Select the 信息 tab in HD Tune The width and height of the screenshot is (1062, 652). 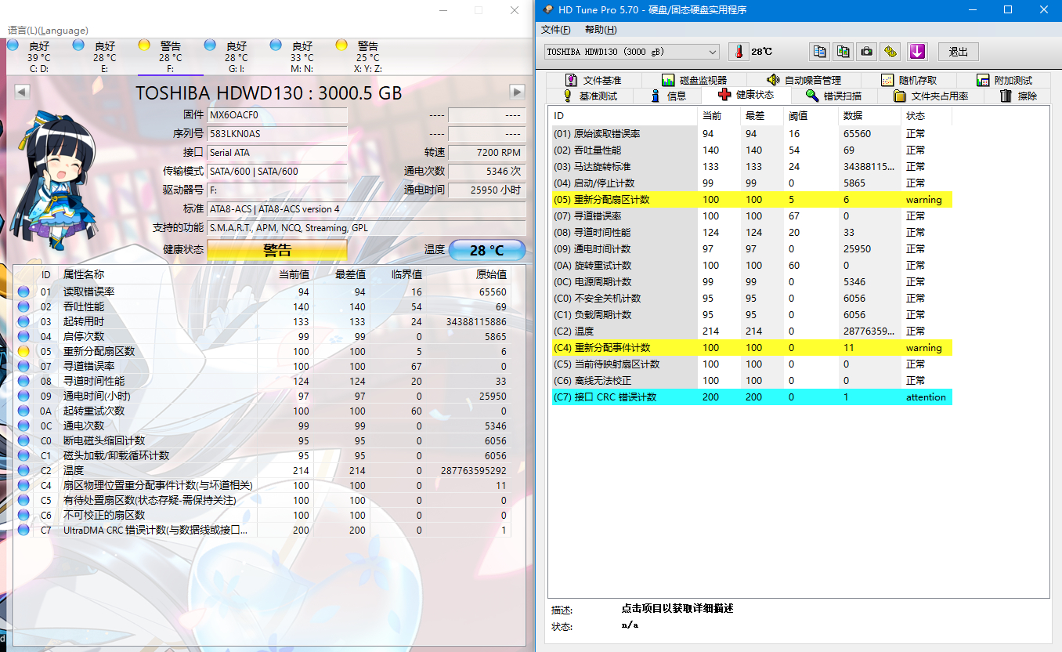(668, 96)
